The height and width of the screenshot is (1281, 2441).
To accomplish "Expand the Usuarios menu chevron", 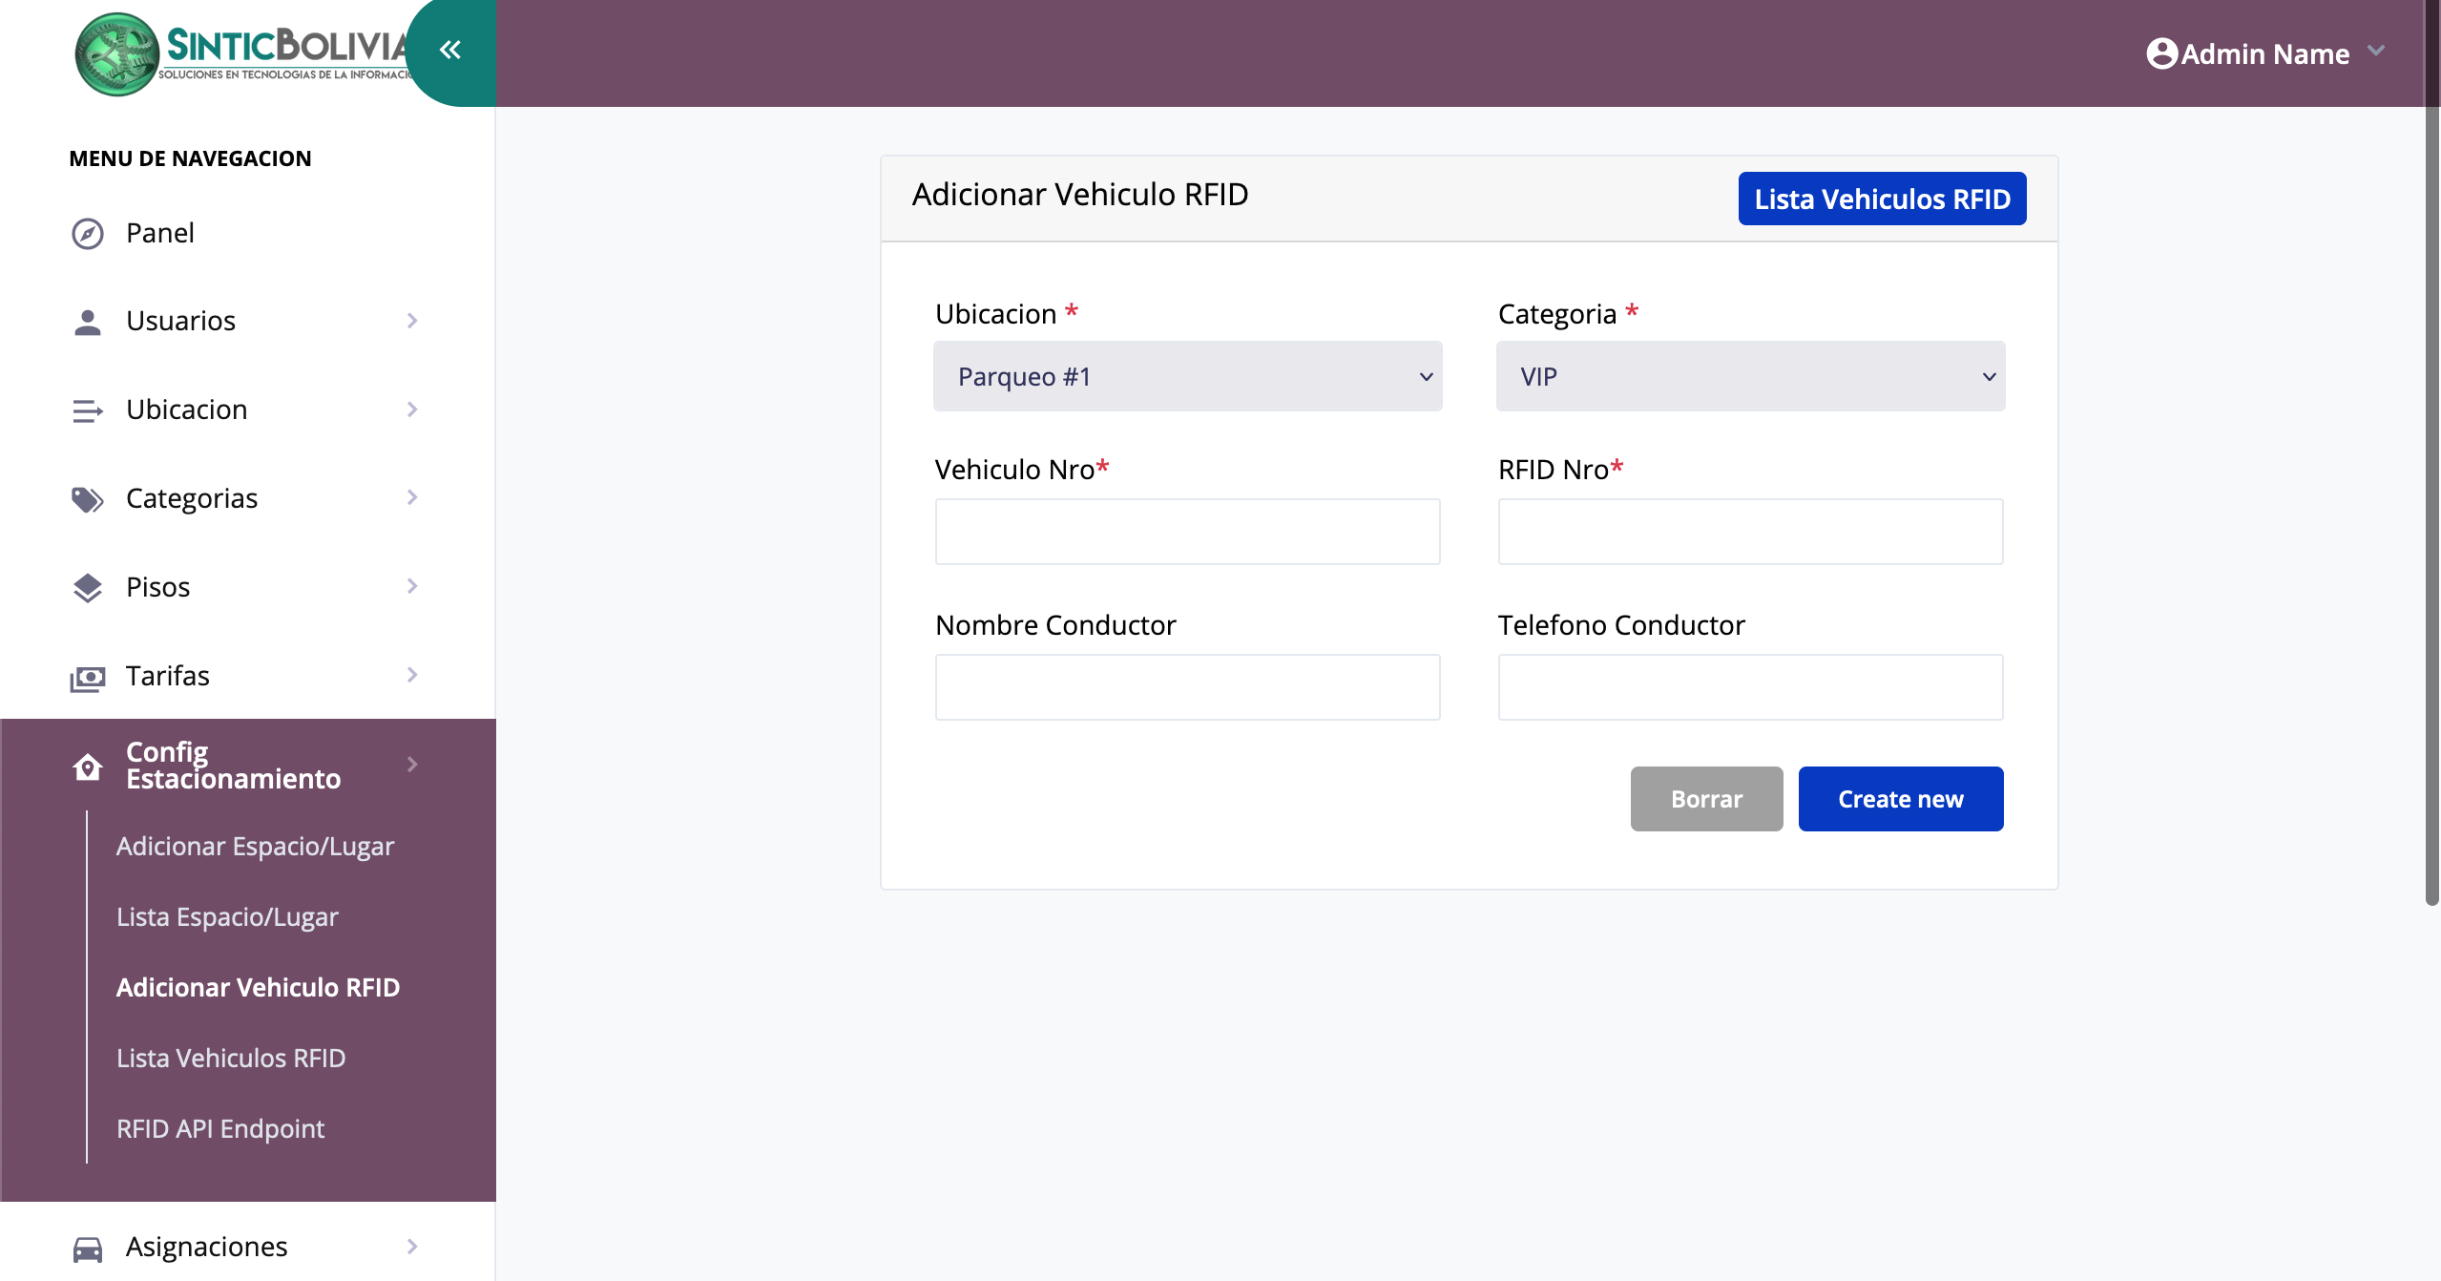I will [x=412, y=321].
